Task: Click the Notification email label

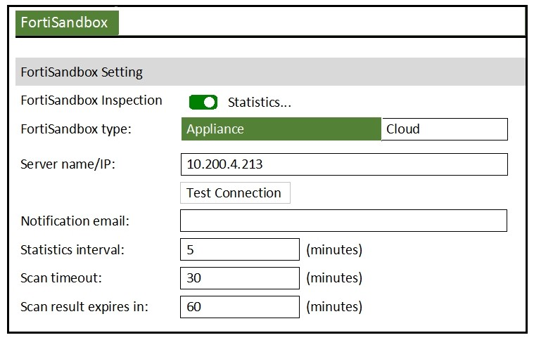Action: (x=75, y=221)
